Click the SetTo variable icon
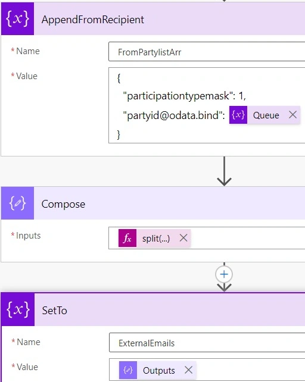Screen dimensions: 305x382 click(18, 309)
